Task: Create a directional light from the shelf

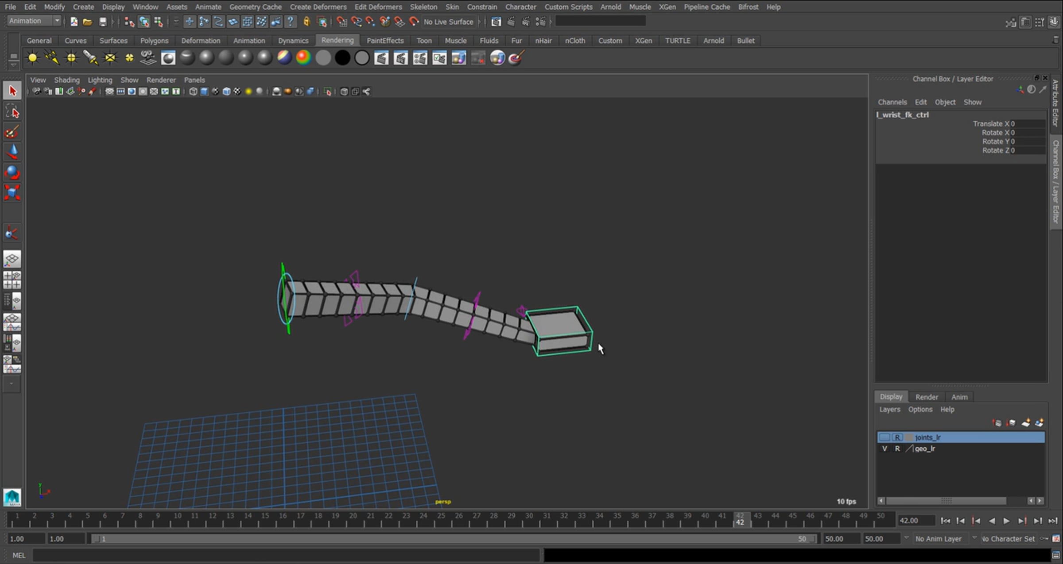Action: coord(52,58)
